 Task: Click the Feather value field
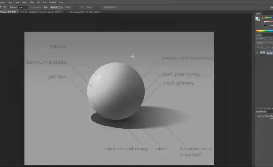[23, 7]
